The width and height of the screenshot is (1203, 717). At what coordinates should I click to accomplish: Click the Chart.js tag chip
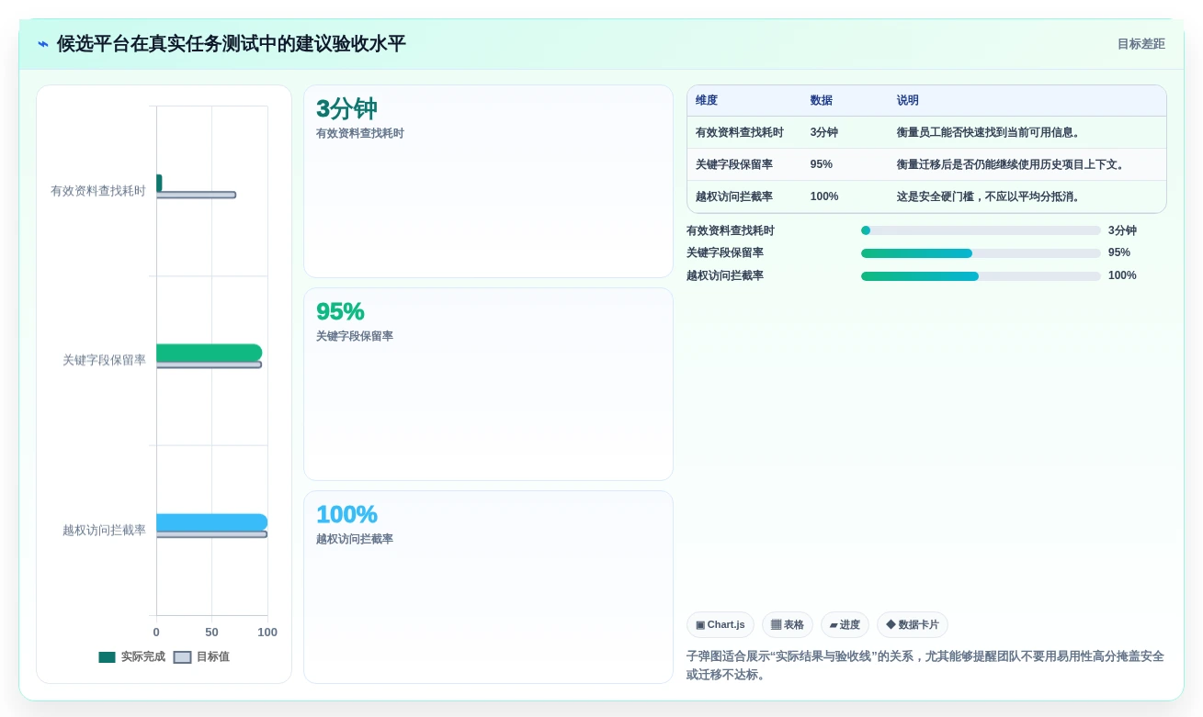[721, 625]
